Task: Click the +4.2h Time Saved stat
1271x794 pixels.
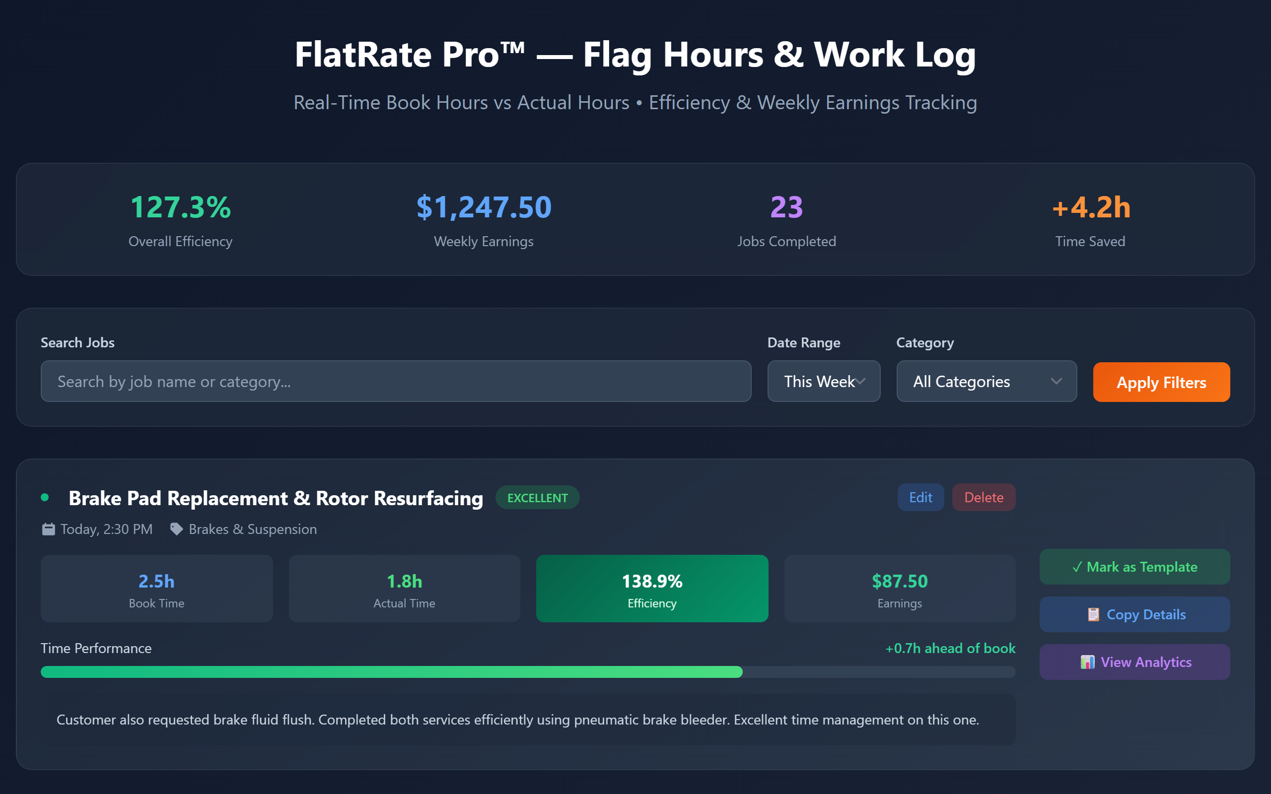Action: coord(1090,219)
